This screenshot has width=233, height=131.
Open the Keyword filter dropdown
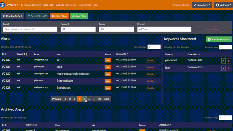78,29
